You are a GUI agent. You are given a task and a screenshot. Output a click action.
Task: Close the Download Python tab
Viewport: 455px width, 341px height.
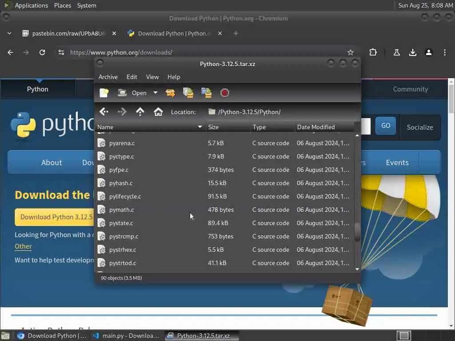pyautogui.click(x=220, y=33)
